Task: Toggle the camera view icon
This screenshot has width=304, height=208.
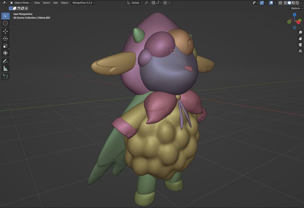Action: pyautogui.click(x=300, y=45)
